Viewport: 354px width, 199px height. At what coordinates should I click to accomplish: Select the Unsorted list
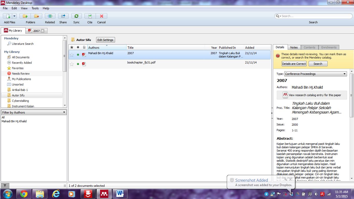18,84
